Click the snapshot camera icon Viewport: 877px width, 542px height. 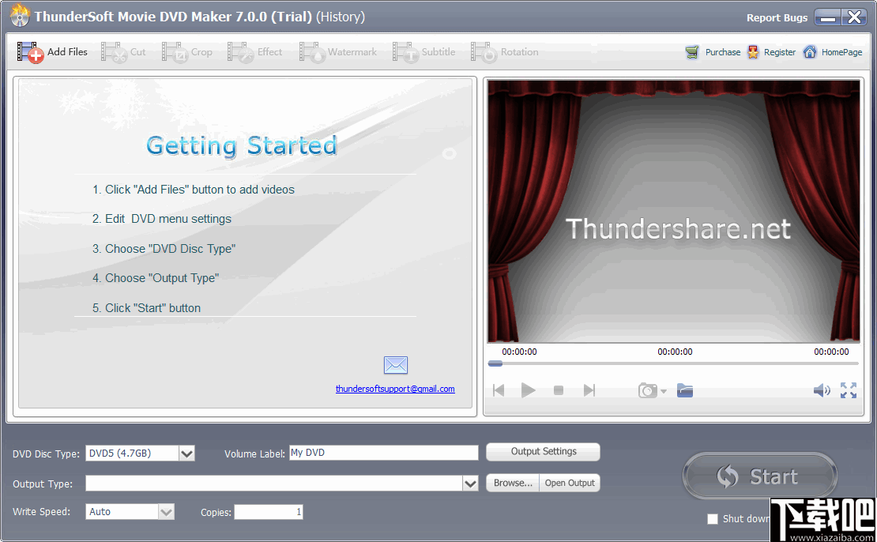(647, 390)
